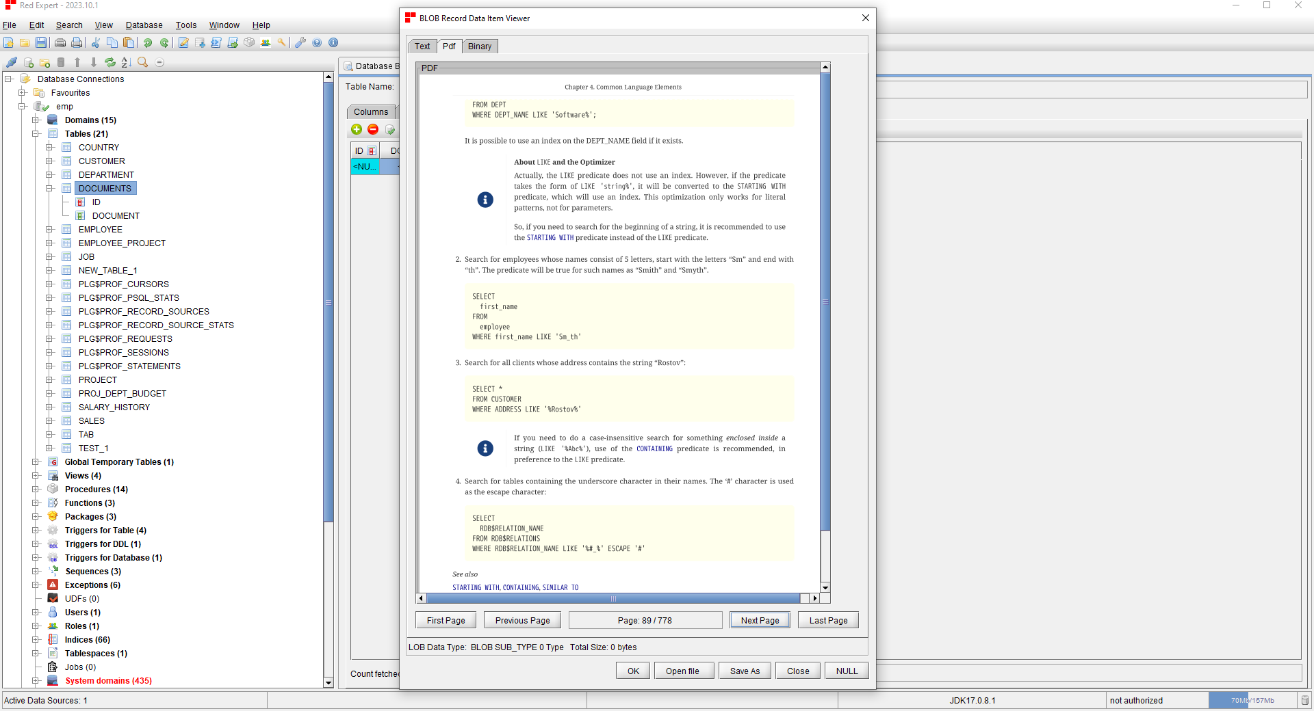Switch to the Binary tab
The height and width of the screenshot is (711, 1314).
click(x=479, y=46)
